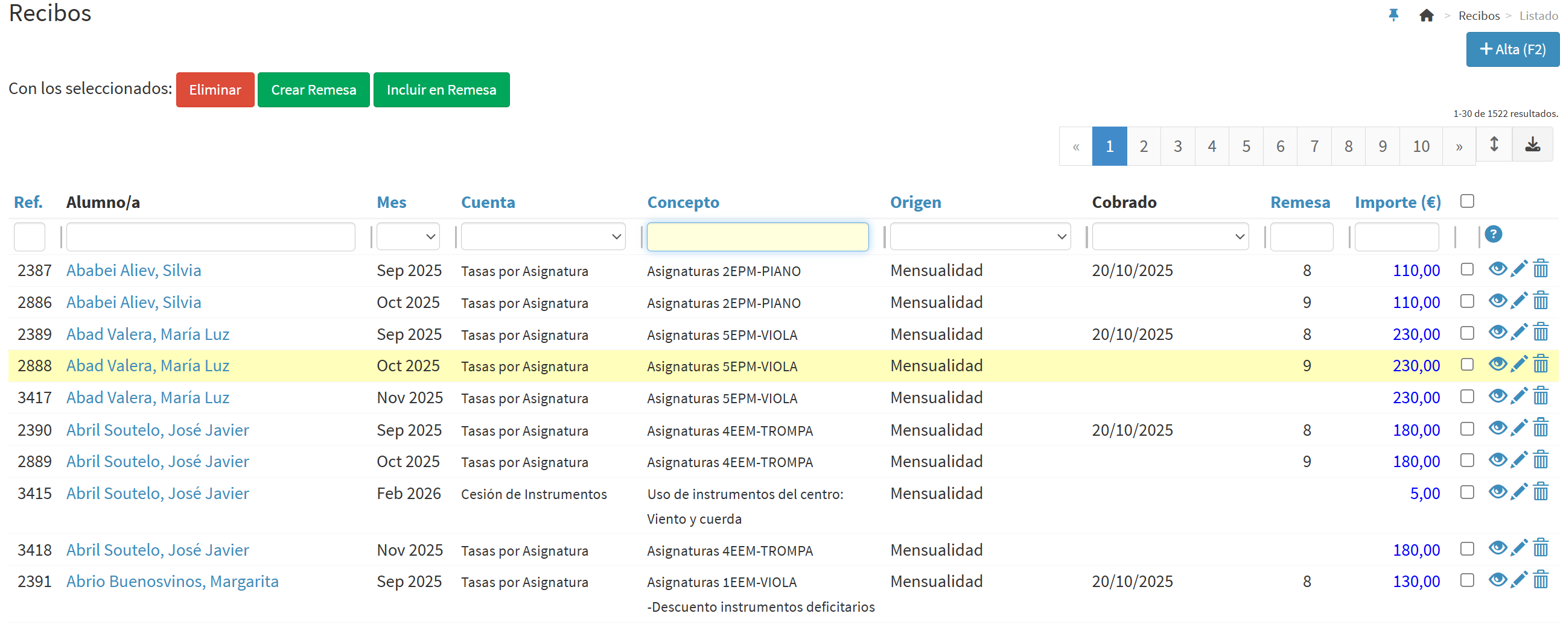Open the Origen filter dropdown
Image resolution: width=1566 pixels, height=625 pixels.
(x=980, y=237)
